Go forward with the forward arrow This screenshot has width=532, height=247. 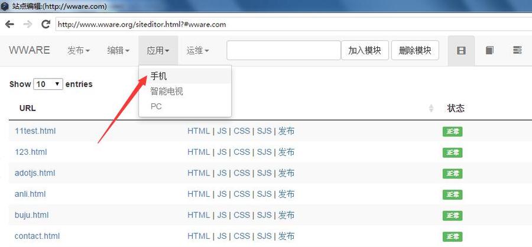coord(27,24)
